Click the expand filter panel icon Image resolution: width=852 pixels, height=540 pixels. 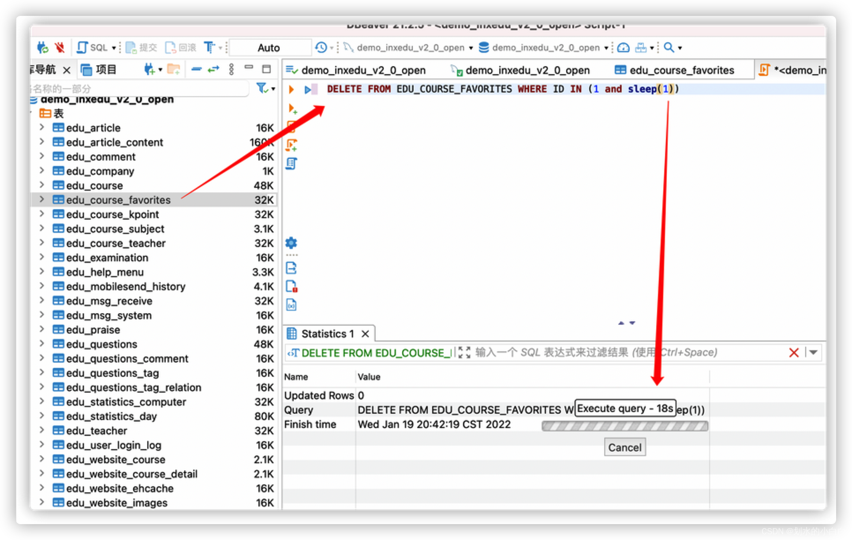[x=464, y=352]
